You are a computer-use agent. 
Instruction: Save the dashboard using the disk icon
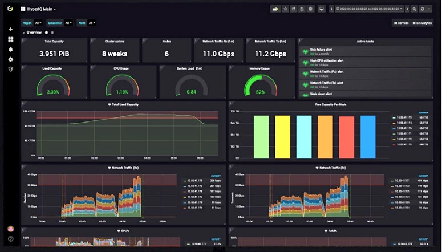[x=302, y=9]
